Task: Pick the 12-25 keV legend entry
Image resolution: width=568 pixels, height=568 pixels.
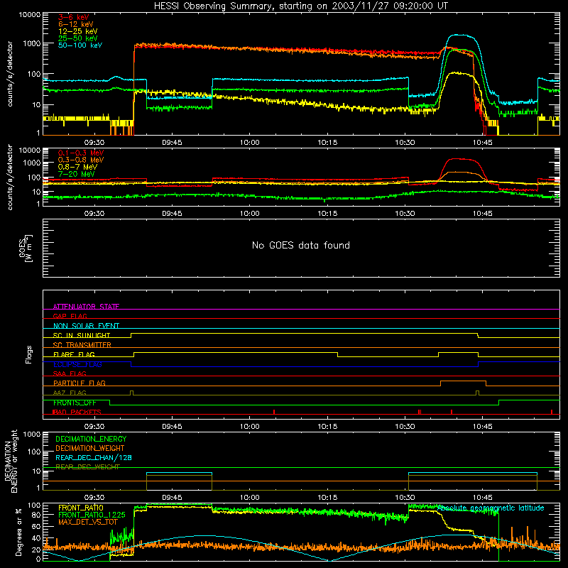Action: (78, 31)
